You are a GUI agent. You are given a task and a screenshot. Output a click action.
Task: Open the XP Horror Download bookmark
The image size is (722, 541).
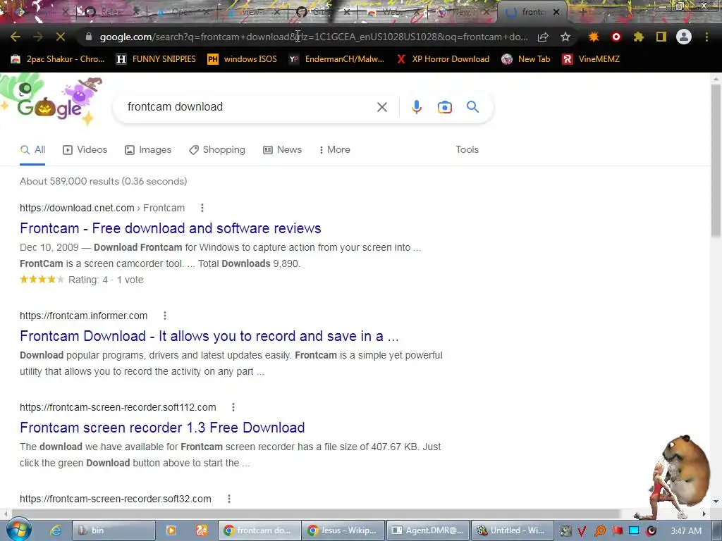tap(443, 59)
